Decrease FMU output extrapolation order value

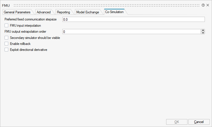[x=203, y=33]
